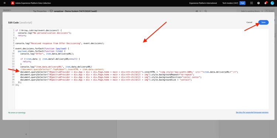
Task: Click the Edit Code (JavaScript) dialog title
Action: point(20,23)
